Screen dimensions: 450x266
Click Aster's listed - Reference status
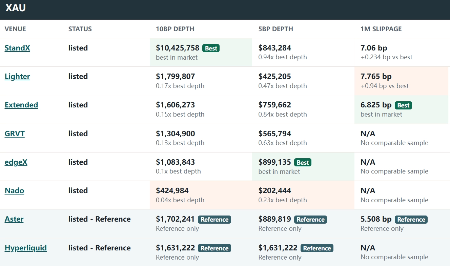(x=100, y=219)
